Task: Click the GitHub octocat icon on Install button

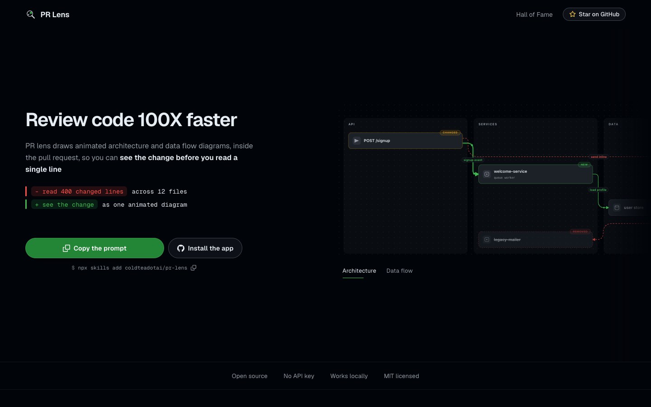Action: (x=181, y=248)
